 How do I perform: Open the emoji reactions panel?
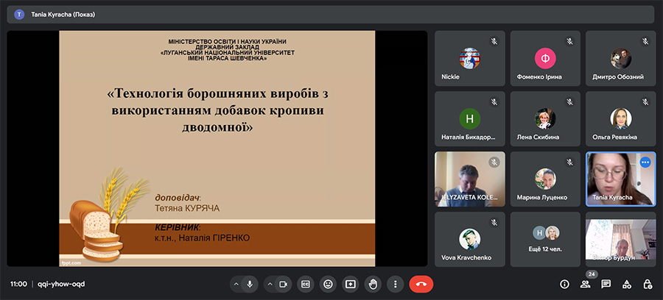[328, 284]
